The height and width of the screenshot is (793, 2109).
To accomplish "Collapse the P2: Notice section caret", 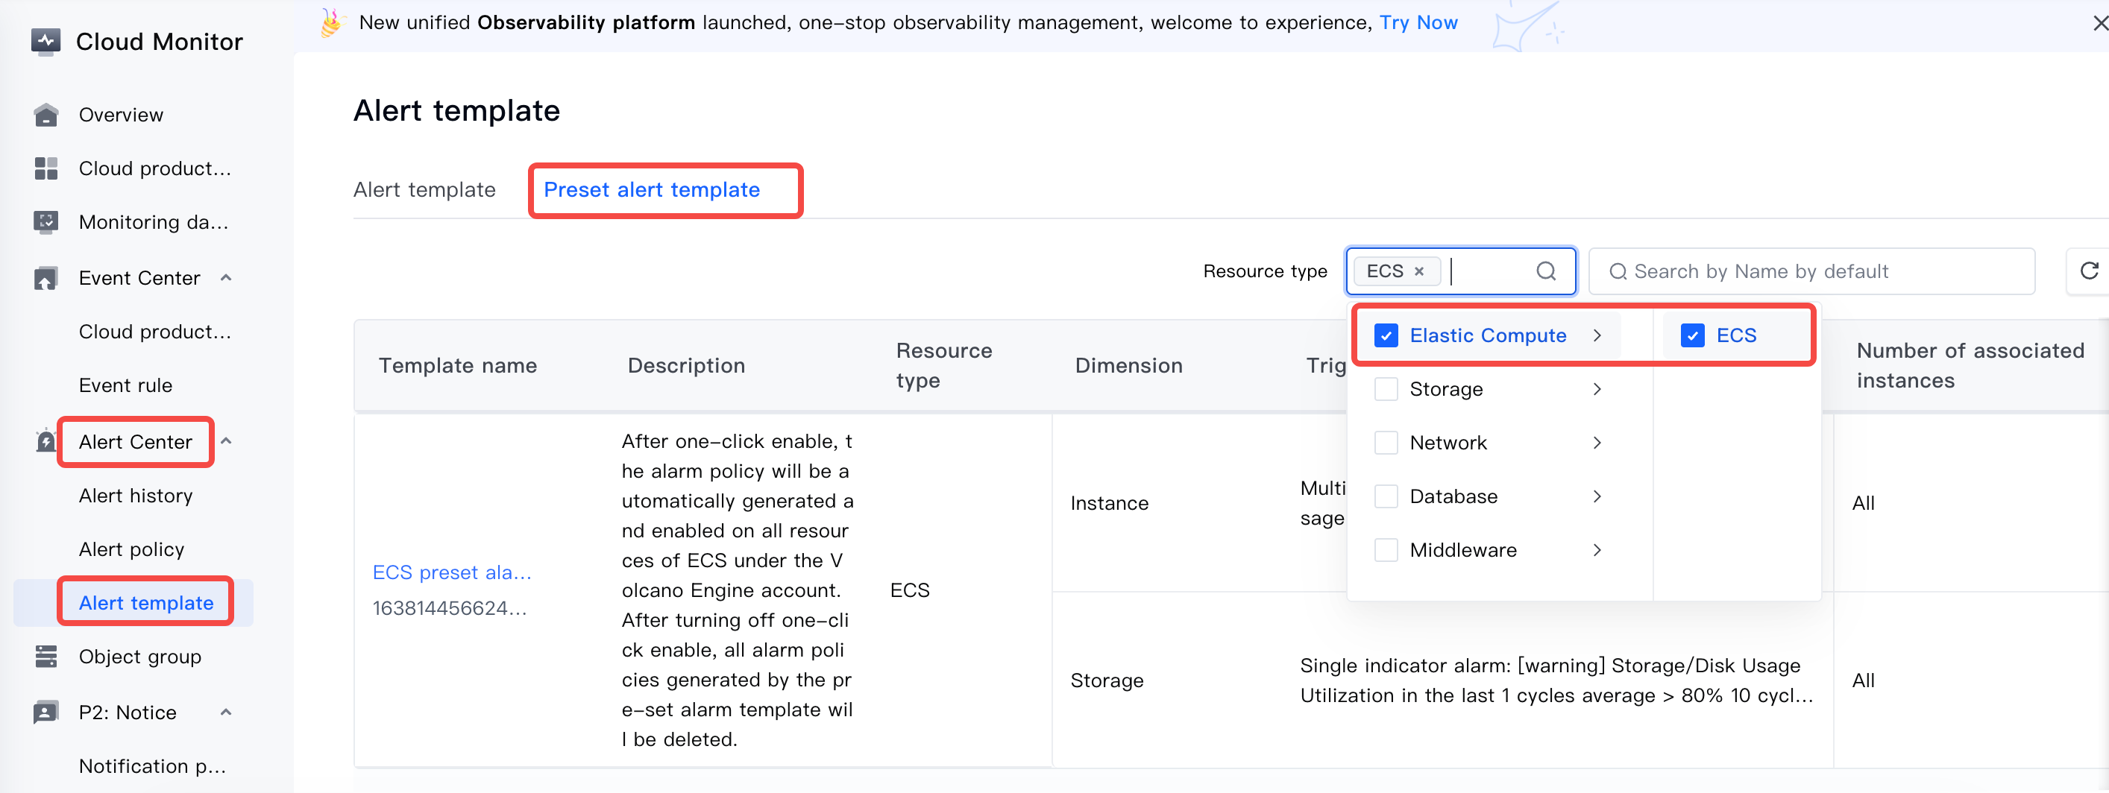I will 226,712.
